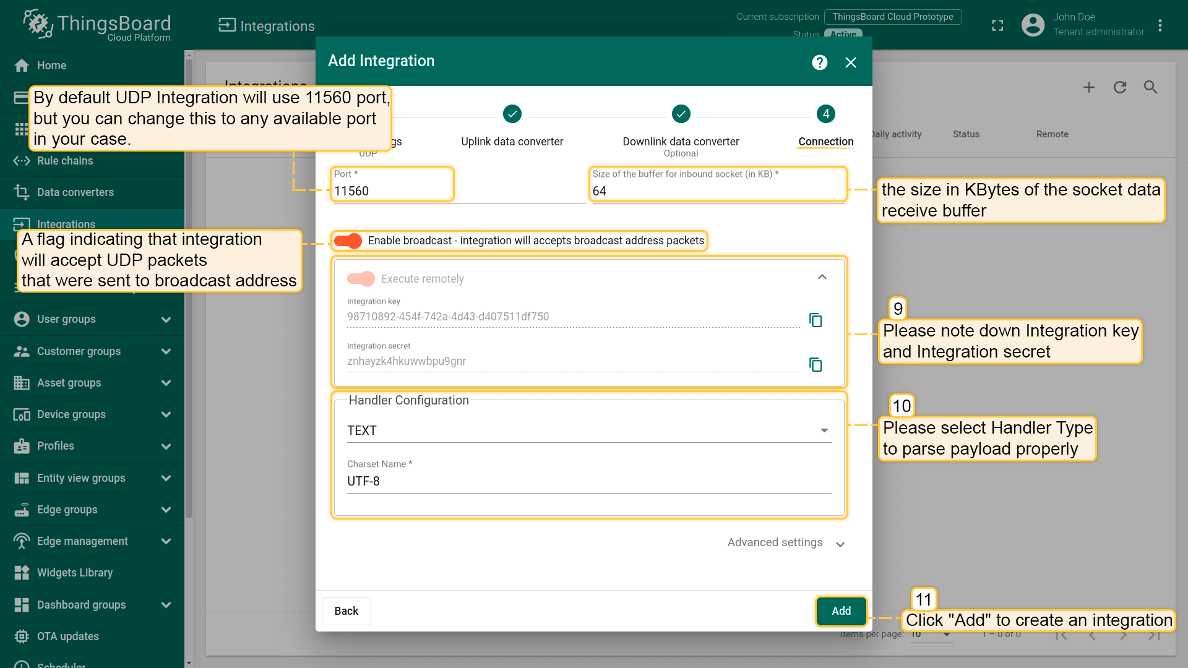Go to Downlink data converter step
Image resolution: width=1188 pixels, height=668 pixels.
pos(681,131)
